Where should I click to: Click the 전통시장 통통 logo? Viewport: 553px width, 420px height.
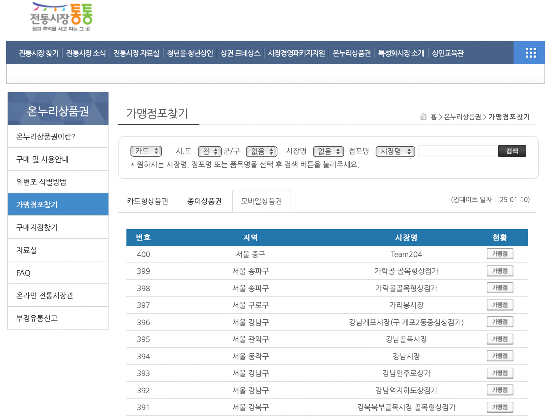point(61,17)
